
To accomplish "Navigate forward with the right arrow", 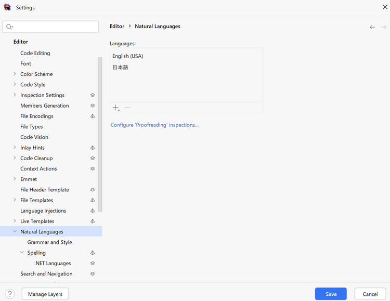I will pyautogui.click(x=384, y=27).
